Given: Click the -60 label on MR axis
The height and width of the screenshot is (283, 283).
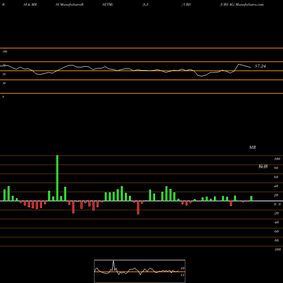Looking at the screenshot, I should pos(276,231).
